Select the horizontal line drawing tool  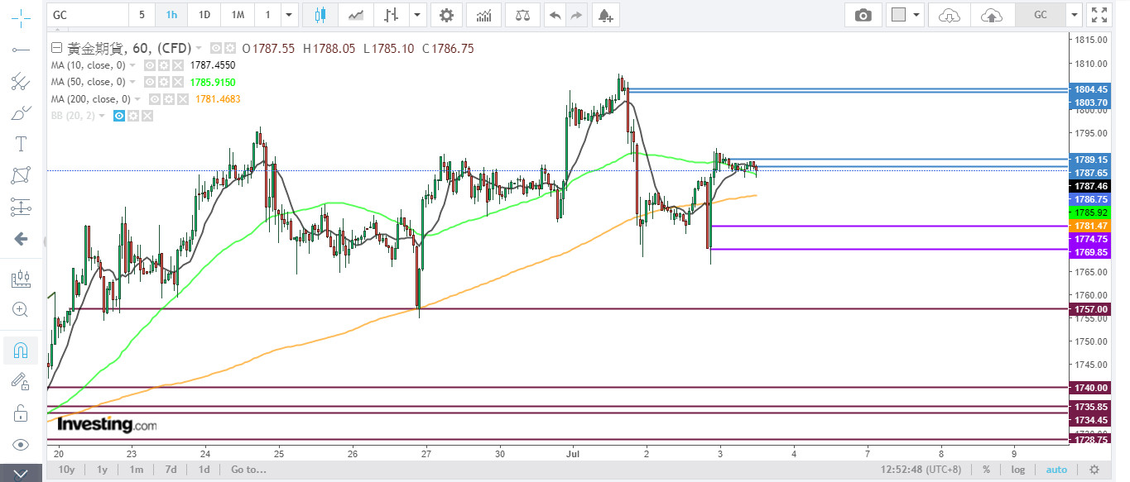click(x=21, y=50)
